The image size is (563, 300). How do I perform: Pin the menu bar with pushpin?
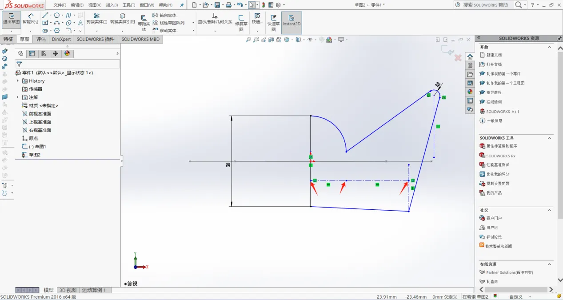tap(182, 5)
